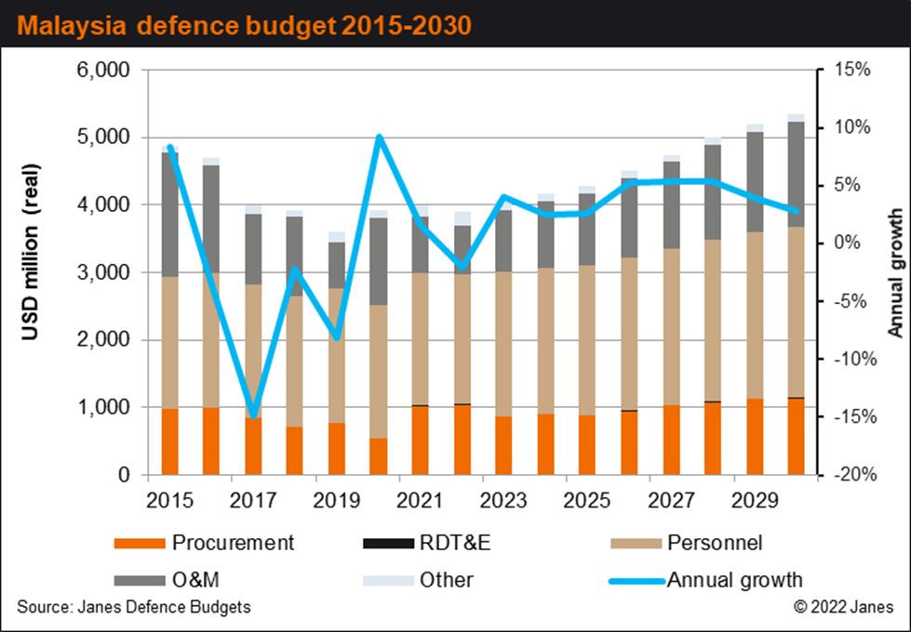Click the pale blue Other legend swatch

[388, 580]
